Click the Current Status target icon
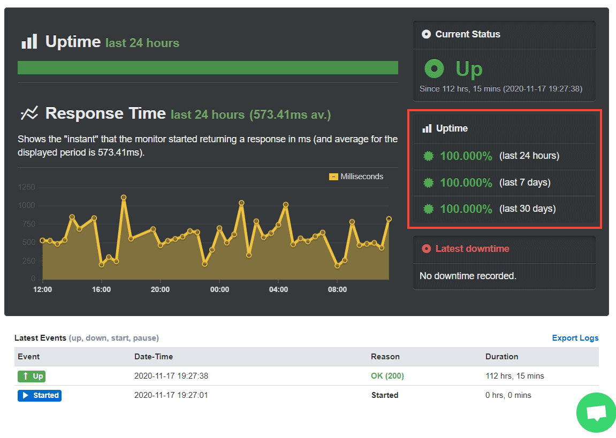Screen dimensions: 616x438 426,34
